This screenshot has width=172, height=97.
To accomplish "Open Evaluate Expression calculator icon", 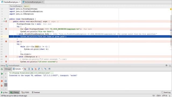I will [49, 69].
